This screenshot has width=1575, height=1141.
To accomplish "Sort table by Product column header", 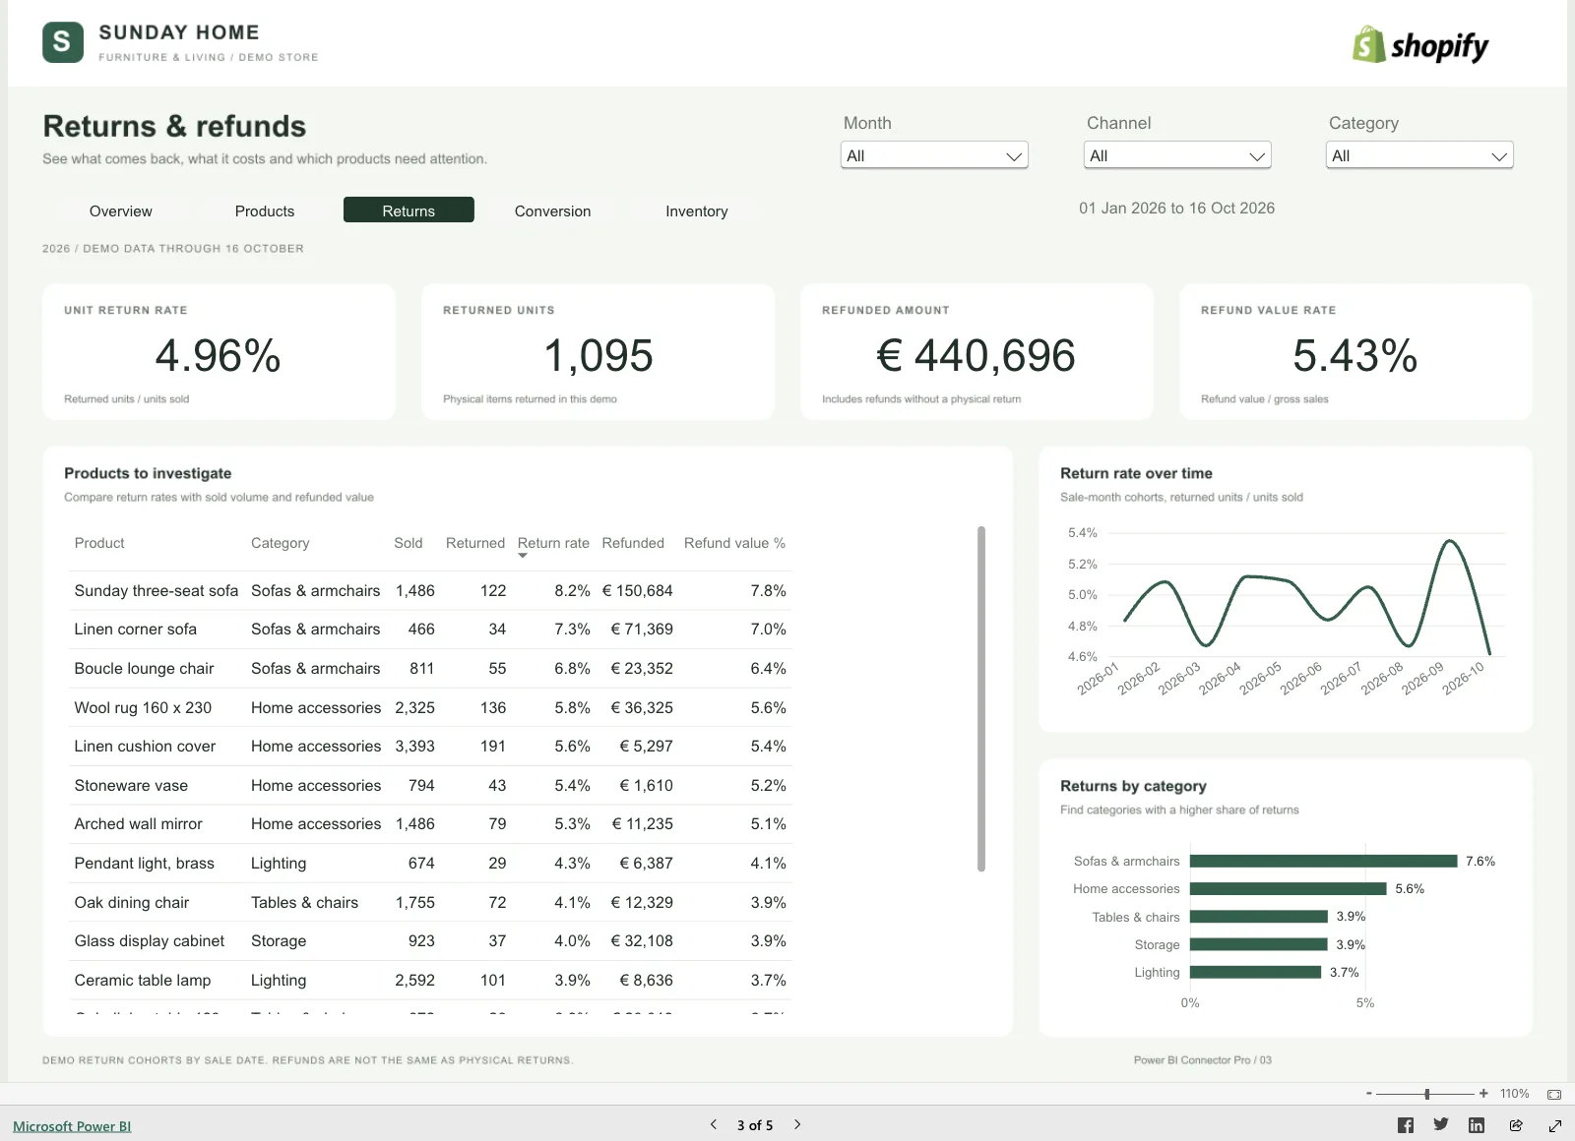I will tap(99, 543).
